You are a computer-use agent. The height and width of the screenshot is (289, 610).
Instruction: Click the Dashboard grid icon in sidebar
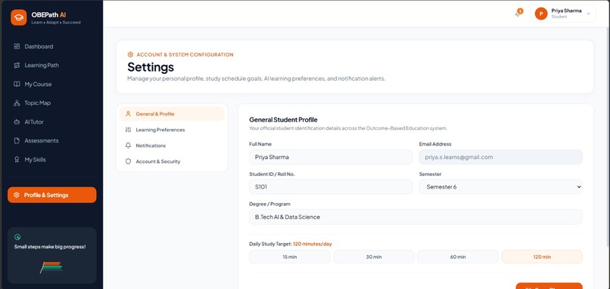[x=17, y=46]
